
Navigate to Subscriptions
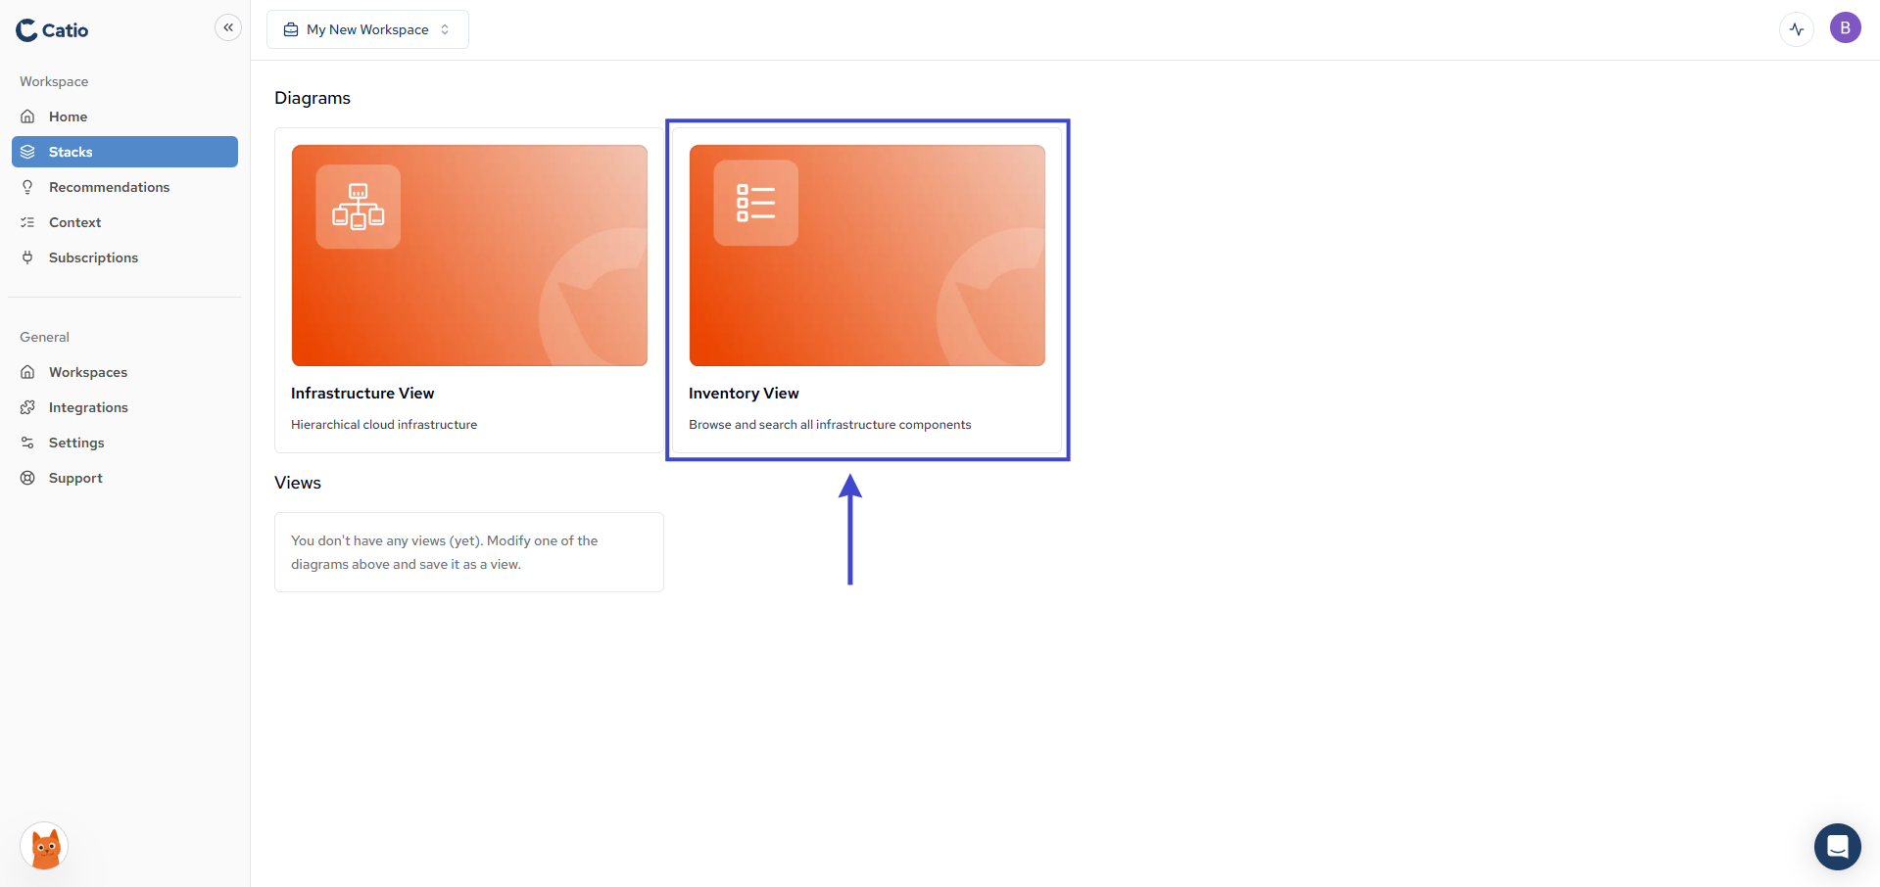click(x=93, y=257)
